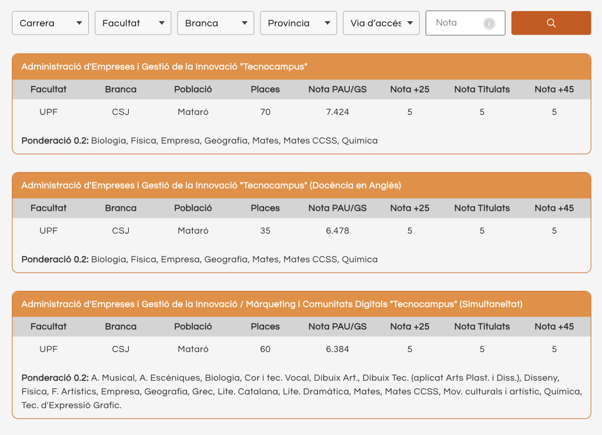Open the Docència en Anglès degree title

pyautogui.click(x=211, y=185)
